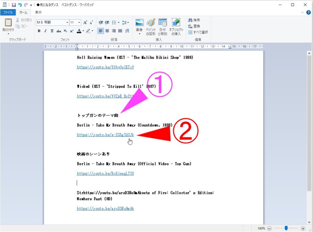Select all with すべて選択
313x232 pixels.
click(198, 32)
